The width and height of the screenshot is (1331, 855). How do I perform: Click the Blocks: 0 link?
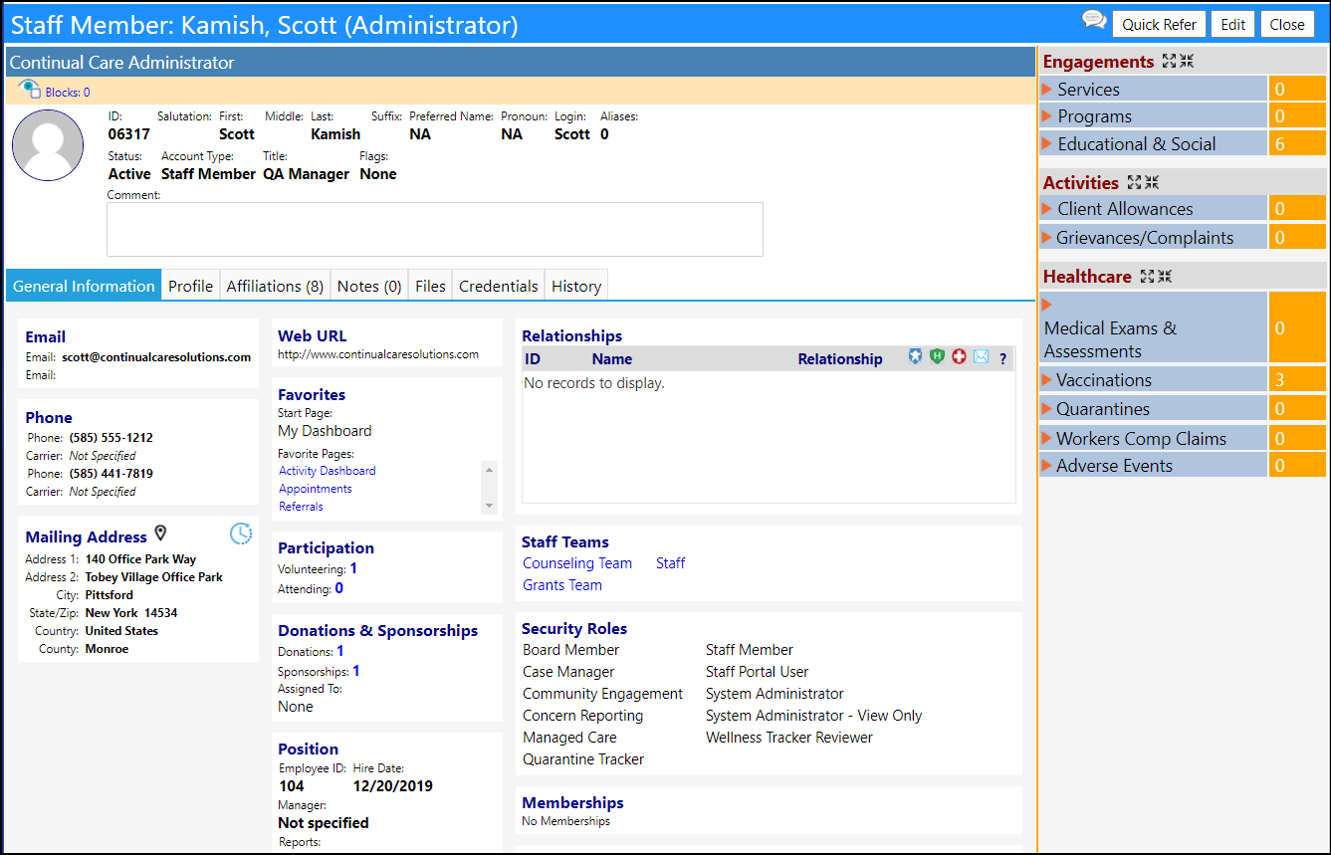point(68,93)
